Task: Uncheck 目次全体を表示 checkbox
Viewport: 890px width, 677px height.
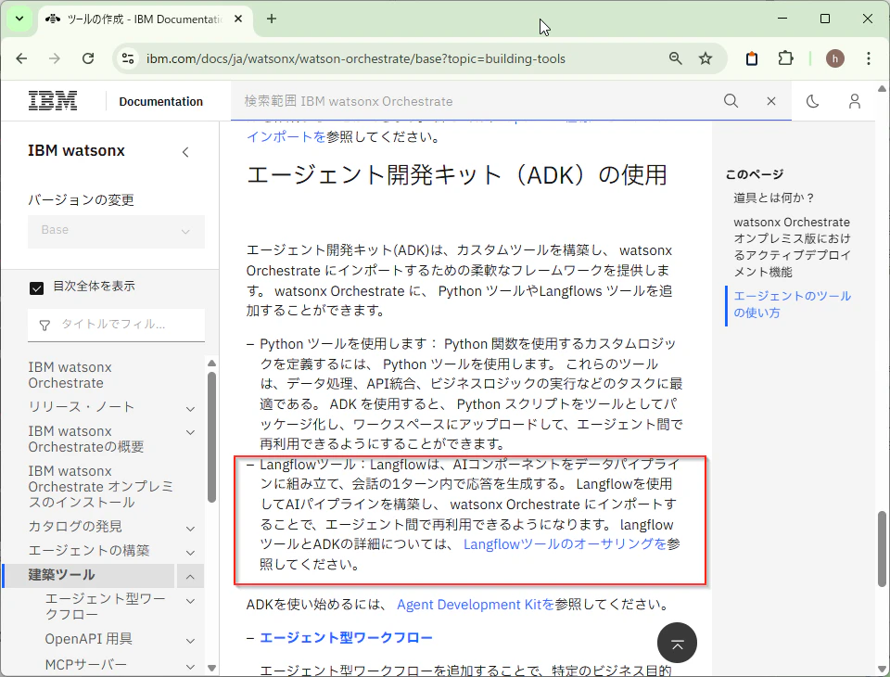Action: click(36, 287)
